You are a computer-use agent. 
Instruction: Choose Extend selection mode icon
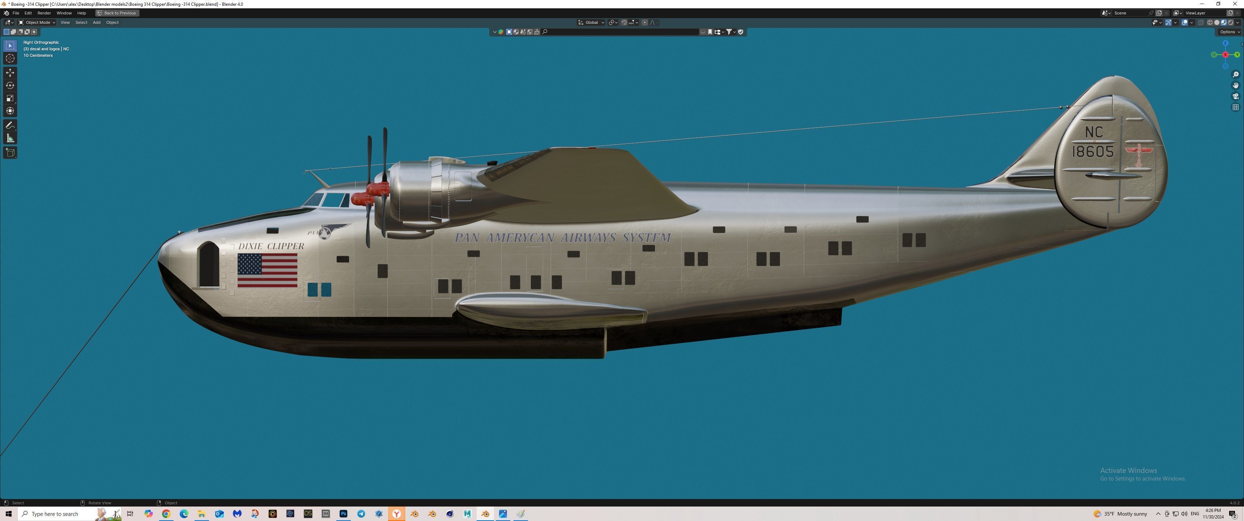[13, 32]
